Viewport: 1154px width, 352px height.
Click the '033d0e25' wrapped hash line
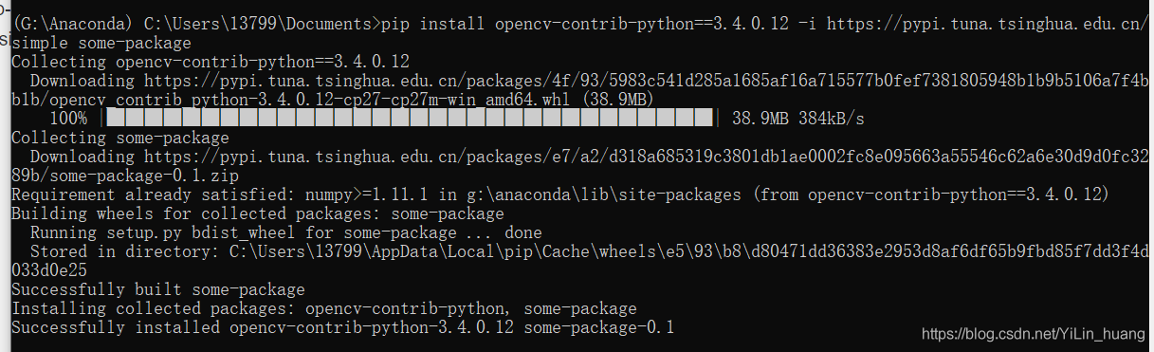(x=49, y=270)
